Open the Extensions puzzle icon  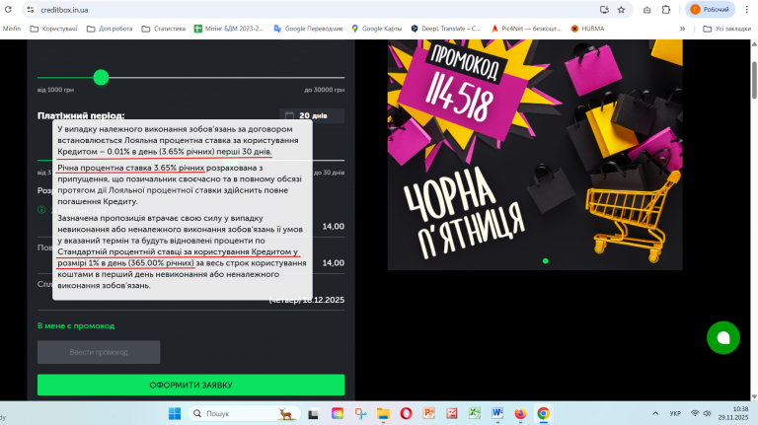(x=666, y=10)
